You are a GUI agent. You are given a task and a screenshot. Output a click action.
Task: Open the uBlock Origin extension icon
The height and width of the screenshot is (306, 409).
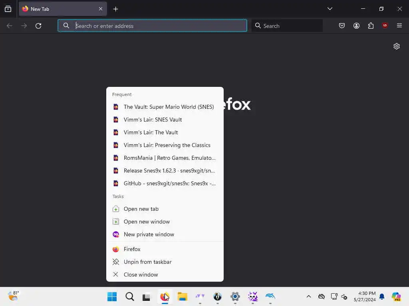pos(385,25)
